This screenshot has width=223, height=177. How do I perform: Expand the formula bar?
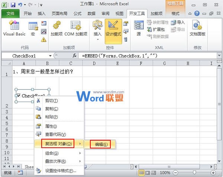point(219,56)
